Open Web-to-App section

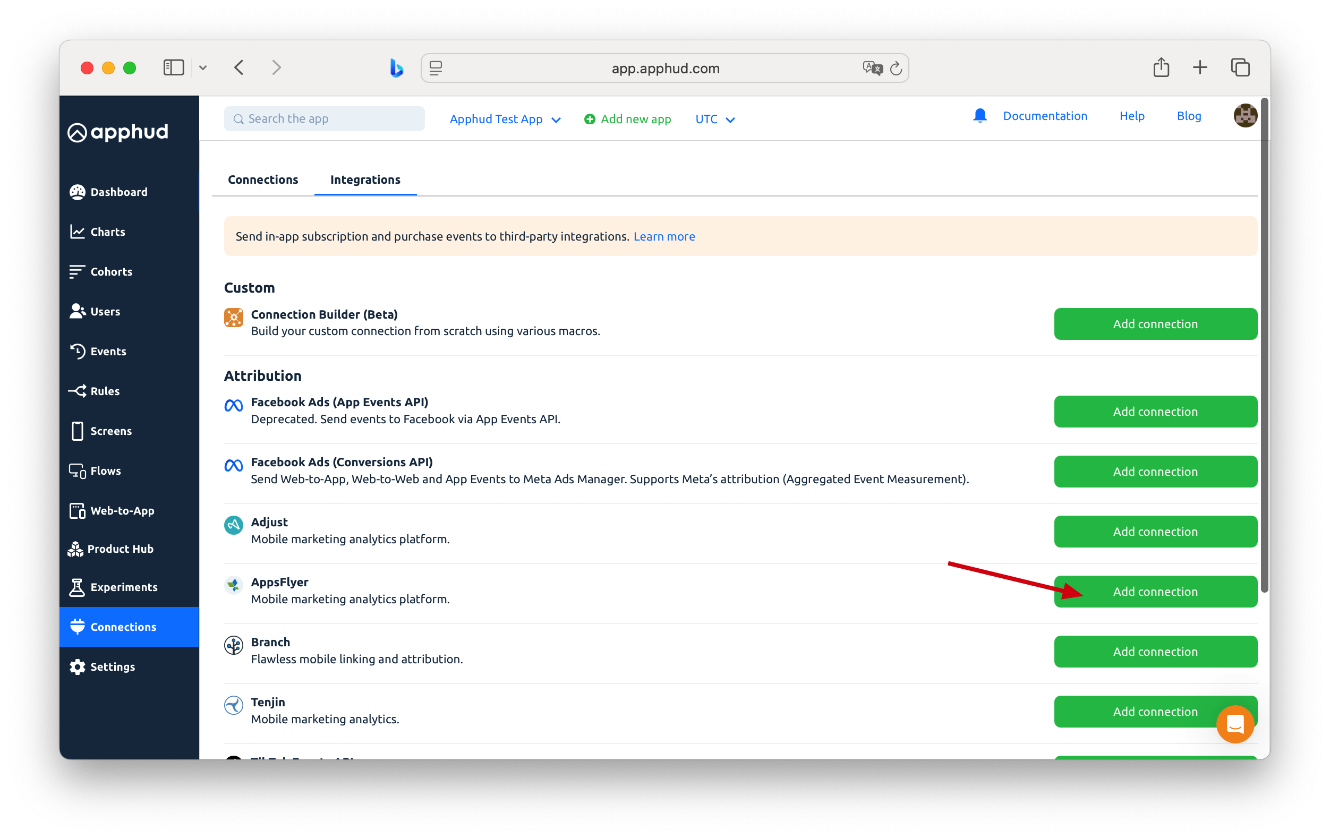pyautogui.click(x=129, y=510)
